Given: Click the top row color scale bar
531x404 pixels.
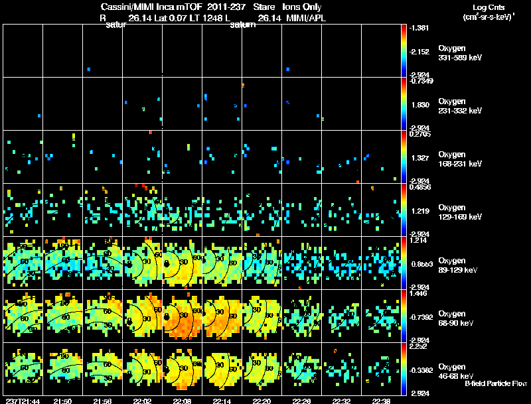Looking at the screenshot, I should [x=404, y=51].
